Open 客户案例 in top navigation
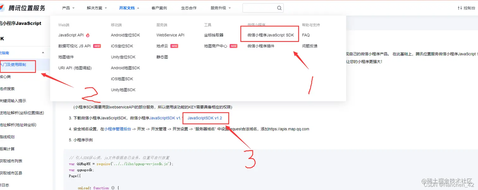Viewport: 478px width, 190px height. [159, 8]
